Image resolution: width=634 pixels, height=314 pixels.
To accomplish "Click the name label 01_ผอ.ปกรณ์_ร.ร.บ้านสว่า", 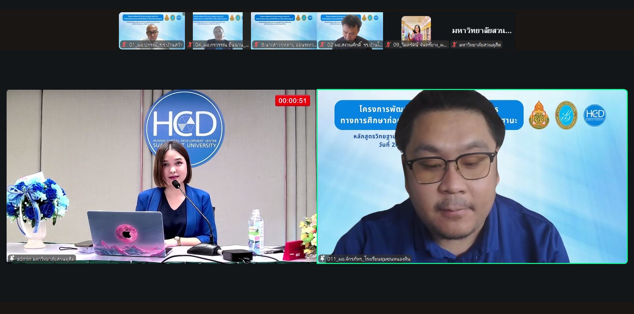I will (156, 45).
